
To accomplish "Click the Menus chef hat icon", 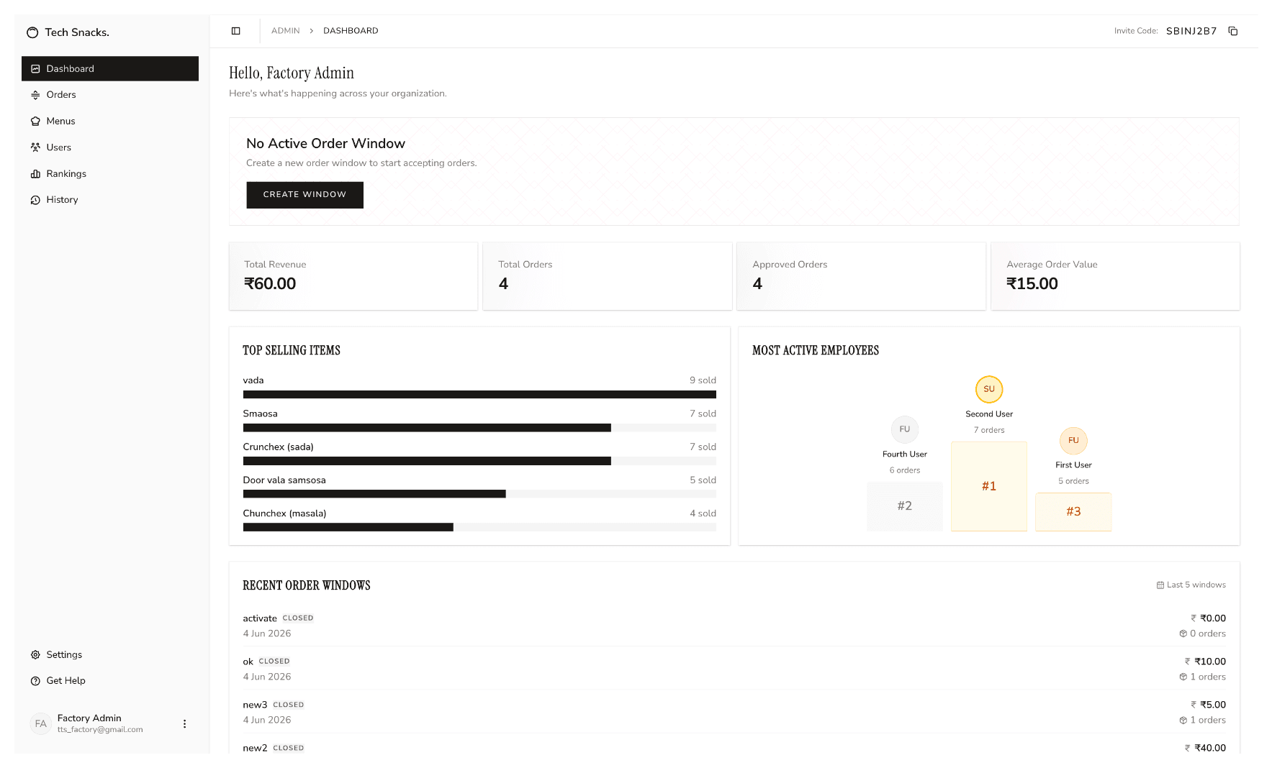I will [35, 122].
